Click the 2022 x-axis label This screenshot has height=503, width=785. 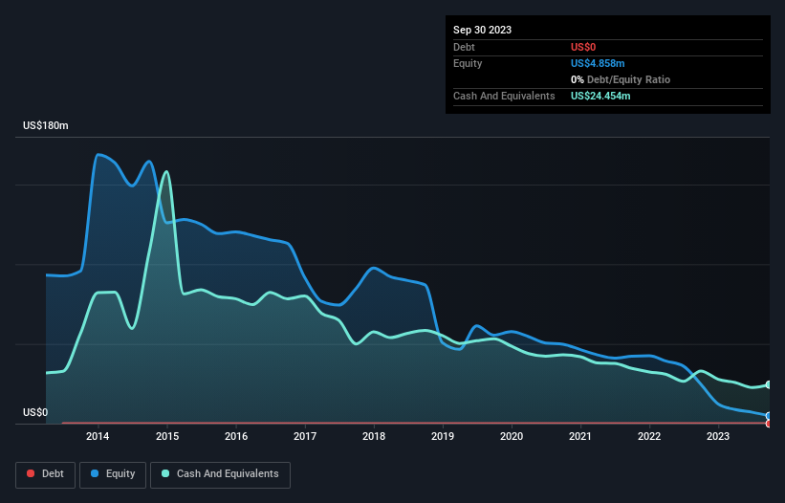649,436
